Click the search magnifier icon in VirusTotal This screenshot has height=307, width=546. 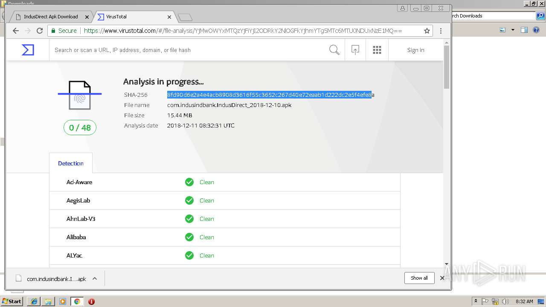pos(334,50)
